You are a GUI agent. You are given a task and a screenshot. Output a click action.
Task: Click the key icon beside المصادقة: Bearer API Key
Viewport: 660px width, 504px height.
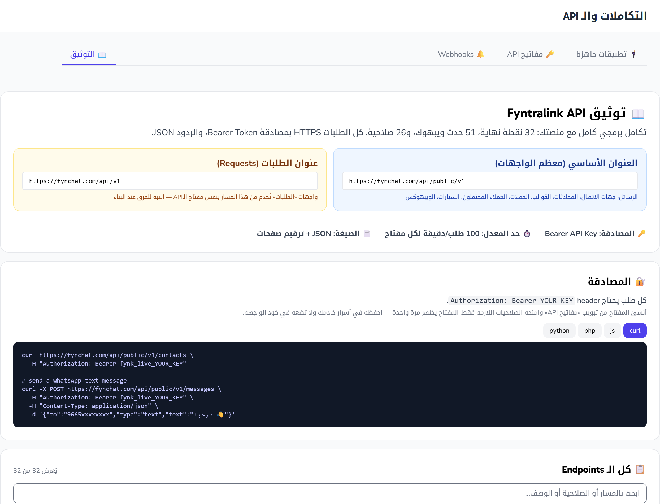coord(642,233)
